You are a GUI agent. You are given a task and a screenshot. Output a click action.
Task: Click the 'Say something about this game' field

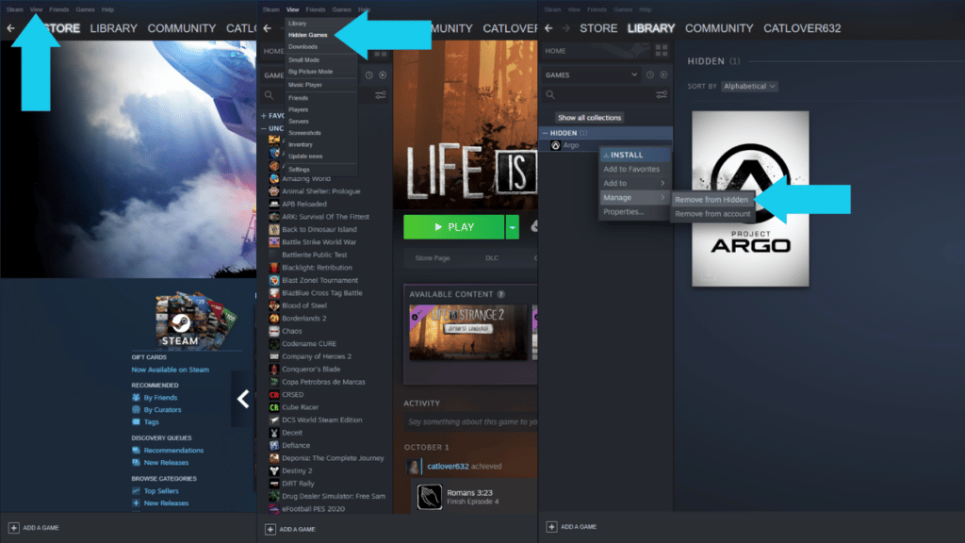471,422
